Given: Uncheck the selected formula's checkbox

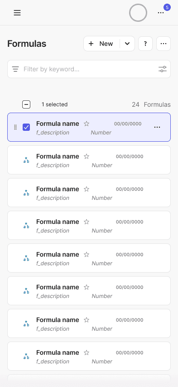Looking at the screenshot, I should pos(26,127).
